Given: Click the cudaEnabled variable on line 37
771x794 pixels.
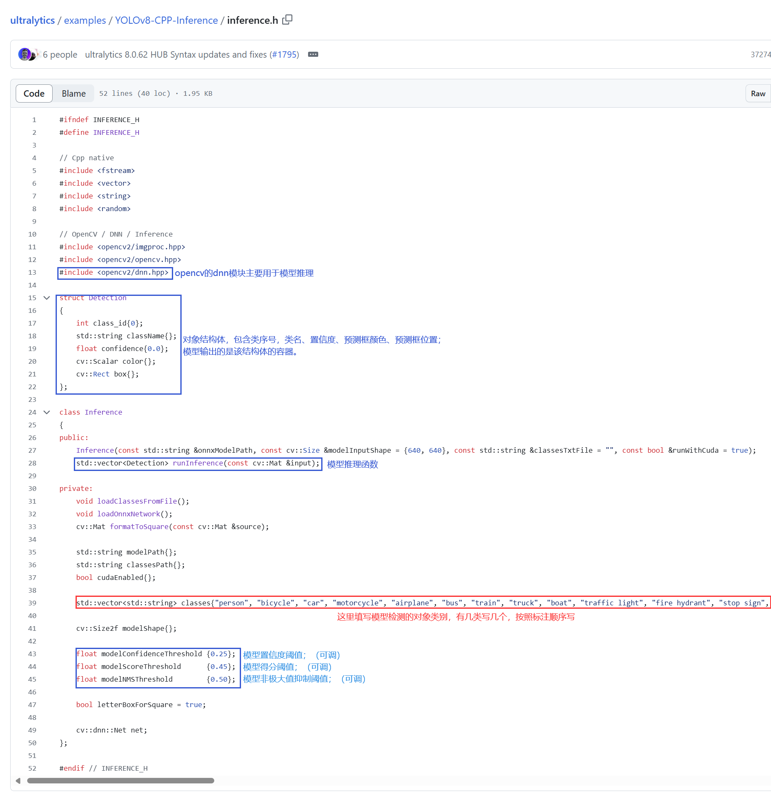Looking at the screenshot, I should point(121,577).
